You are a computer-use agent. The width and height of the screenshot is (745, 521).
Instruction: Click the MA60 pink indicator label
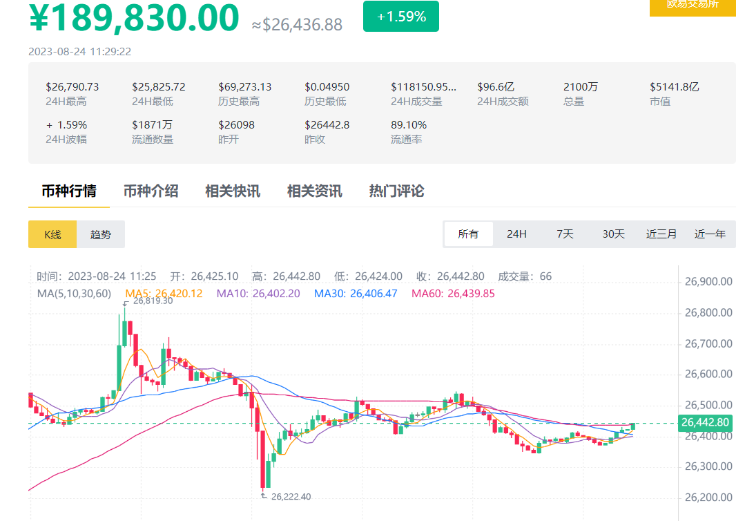pos(453,294)
